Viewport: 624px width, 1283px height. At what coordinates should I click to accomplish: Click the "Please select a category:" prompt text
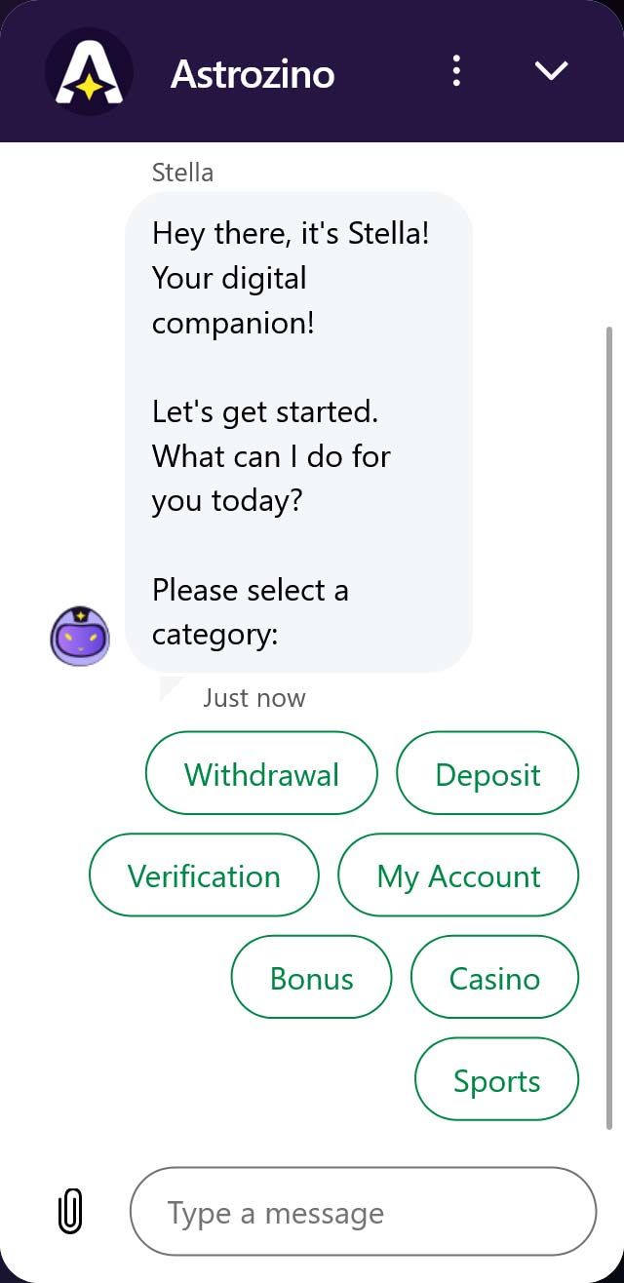(x=250, y=612)
